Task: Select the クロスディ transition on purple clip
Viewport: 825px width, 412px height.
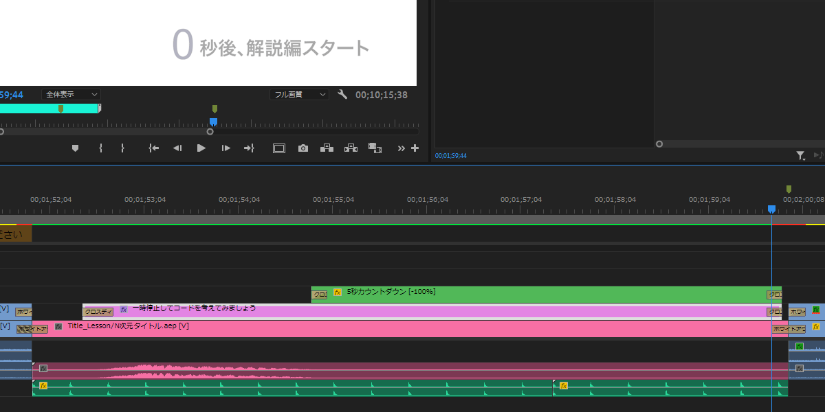Action: (x=98, y=312)
